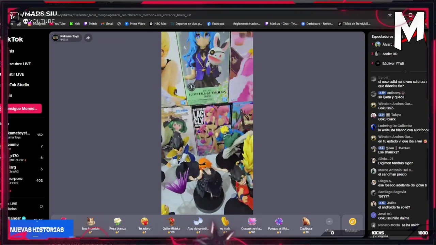The image size is (436, 245).
Task: Send the Corazón en la... gift
Action: pos(252,225)
